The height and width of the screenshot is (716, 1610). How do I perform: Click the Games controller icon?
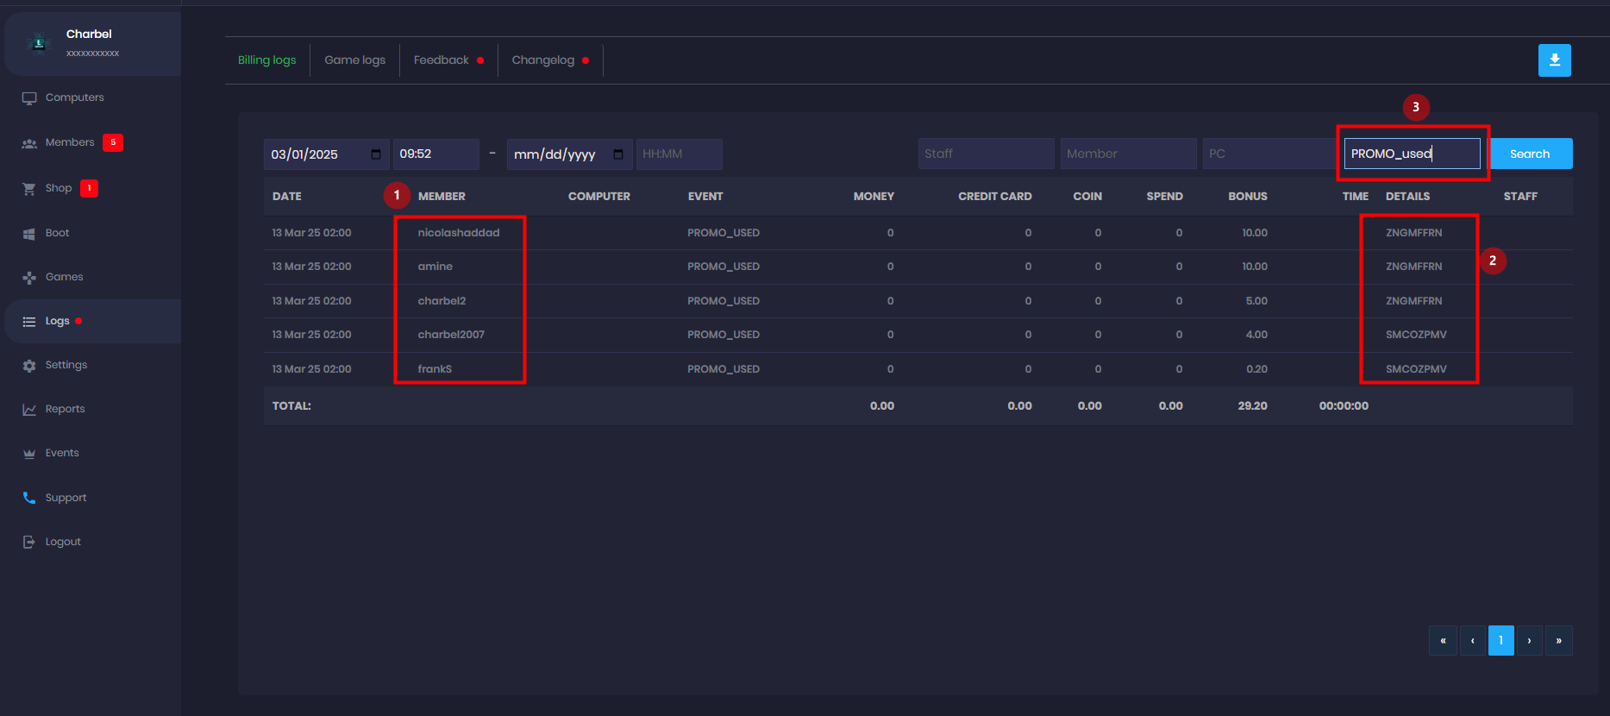[x=29, y=278]
